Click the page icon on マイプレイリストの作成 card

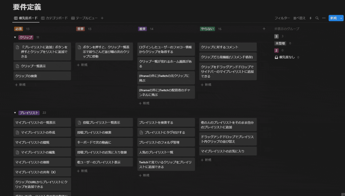coord(17,132)
